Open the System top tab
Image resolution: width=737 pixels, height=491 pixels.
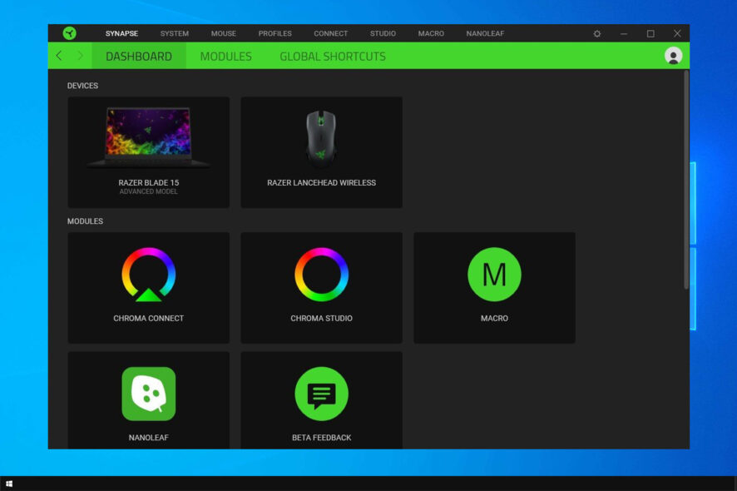pyautogui.click(x=175, y=34)
